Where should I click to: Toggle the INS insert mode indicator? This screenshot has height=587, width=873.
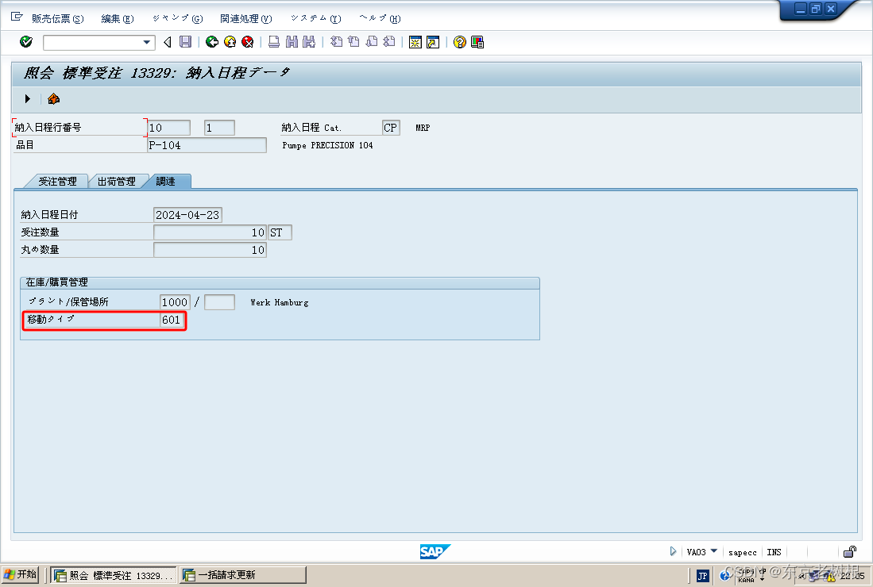point(774,552)
